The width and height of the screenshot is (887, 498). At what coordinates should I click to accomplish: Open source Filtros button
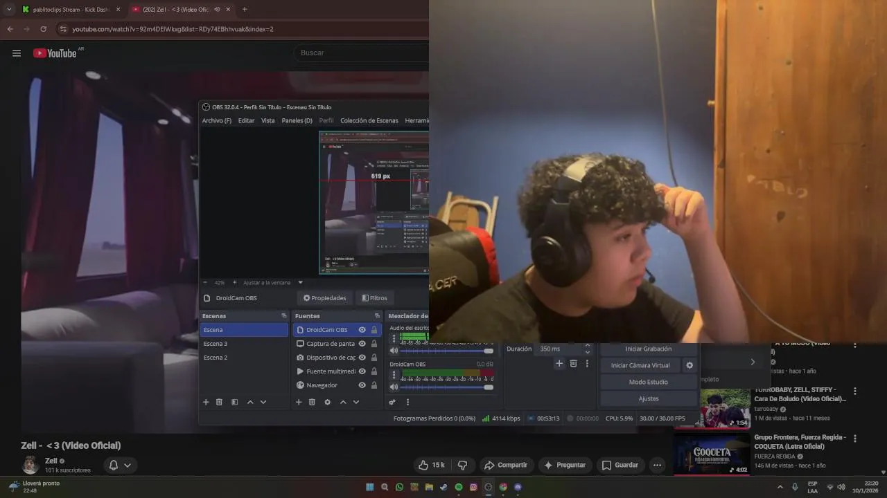pos(375,298)
